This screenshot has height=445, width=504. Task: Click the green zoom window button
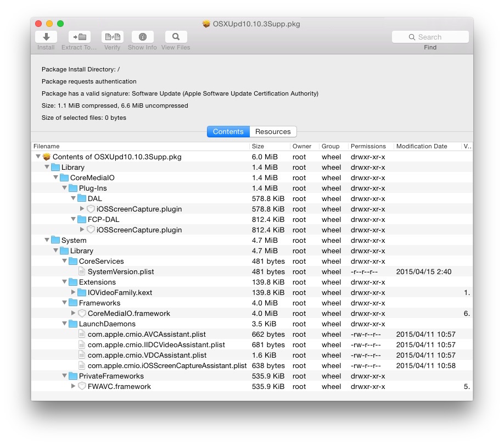[60, 24]
